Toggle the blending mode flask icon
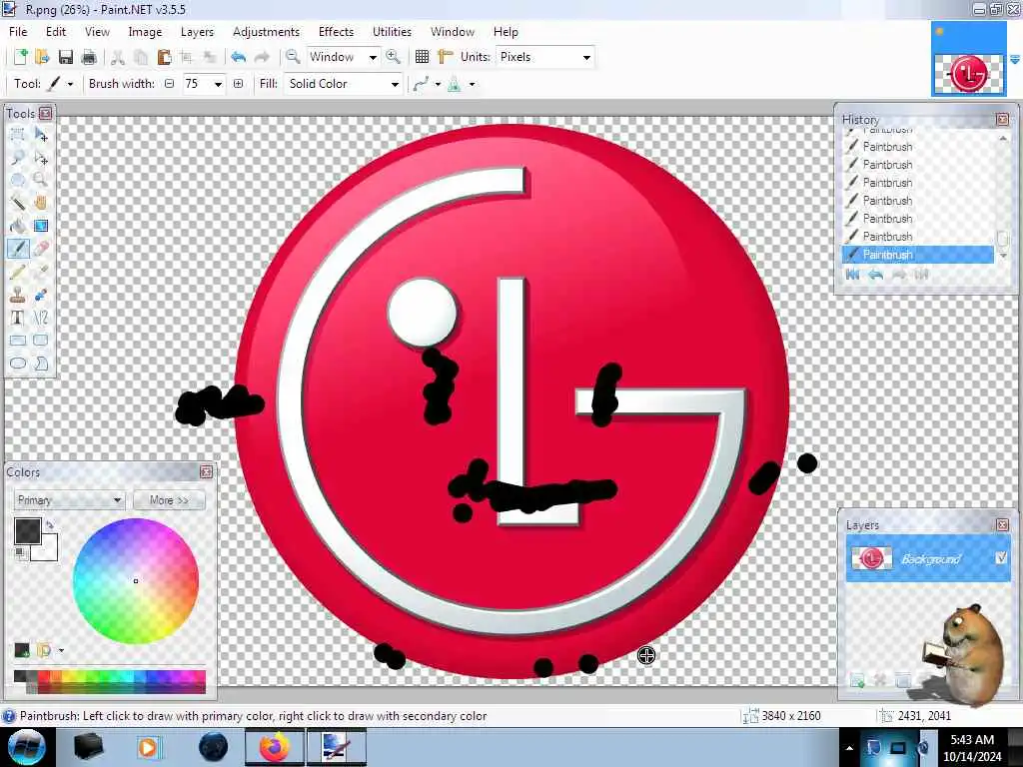Viewport: 1023px width, 767px height. tap(455, 84)
